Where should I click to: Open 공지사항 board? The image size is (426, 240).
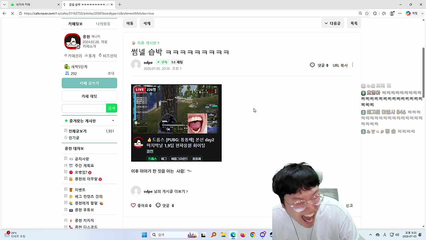[82, 159]
